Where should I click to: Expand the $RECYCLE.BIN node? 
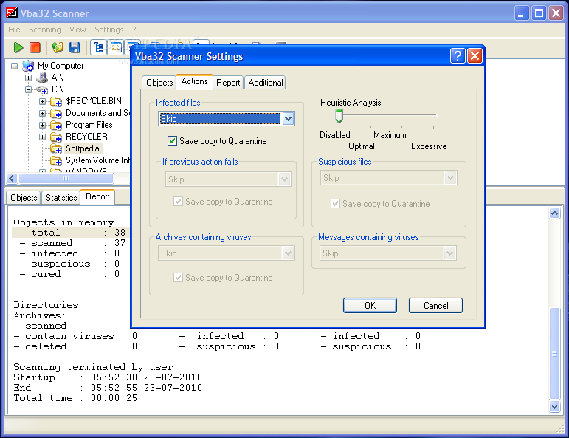43,101
